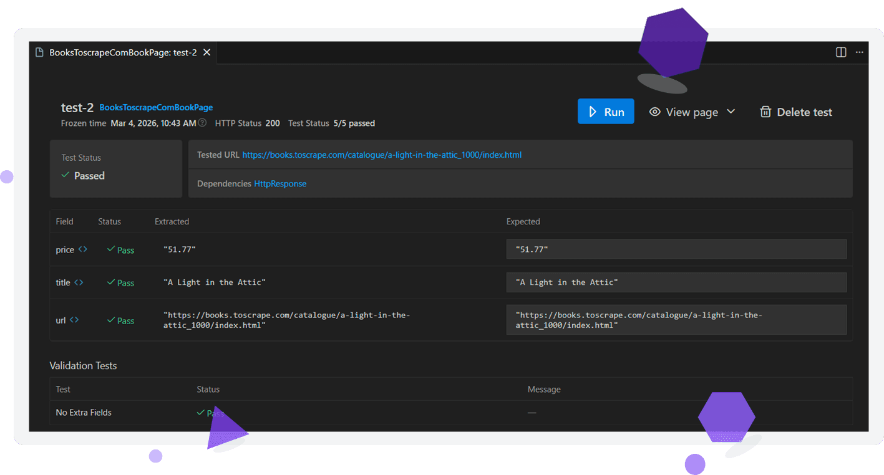The width and height of the screenshot is (884, 475).
Task: Click the expected price "51.77" field
Action: click(x=676, y=249)
